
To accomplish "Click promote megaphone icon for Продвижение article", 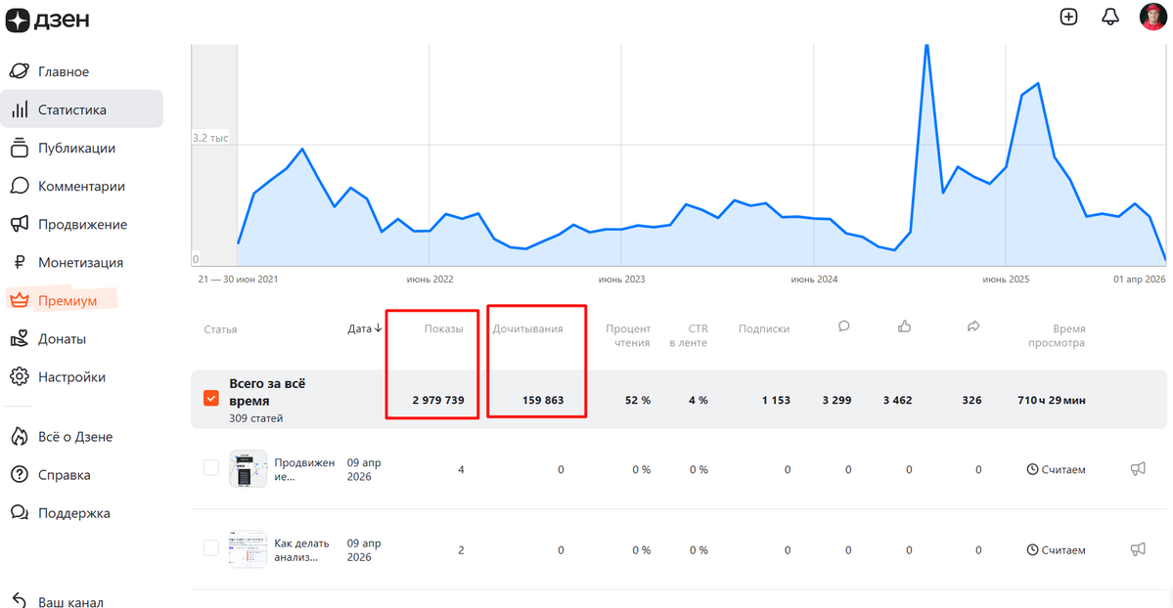I will (x=1138, y=469).
